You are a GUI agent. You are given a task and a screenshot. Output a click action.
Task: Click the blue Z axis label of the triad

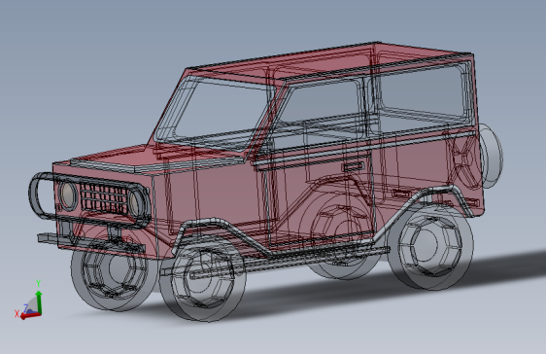25,307
